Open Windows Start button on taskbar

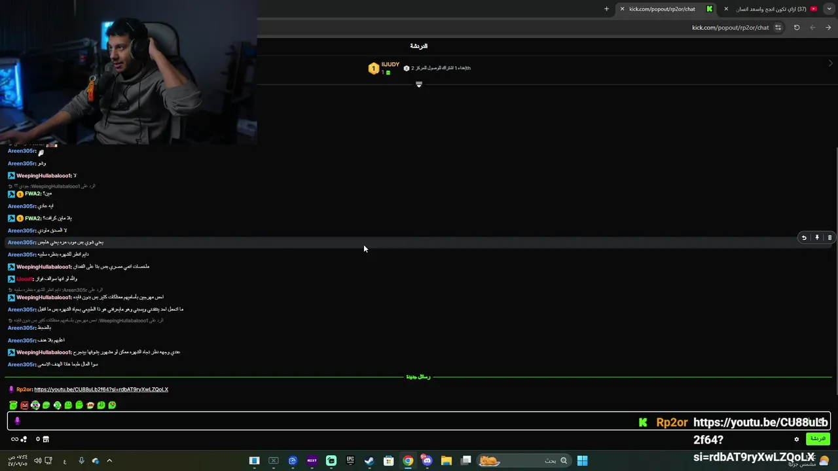582,461
